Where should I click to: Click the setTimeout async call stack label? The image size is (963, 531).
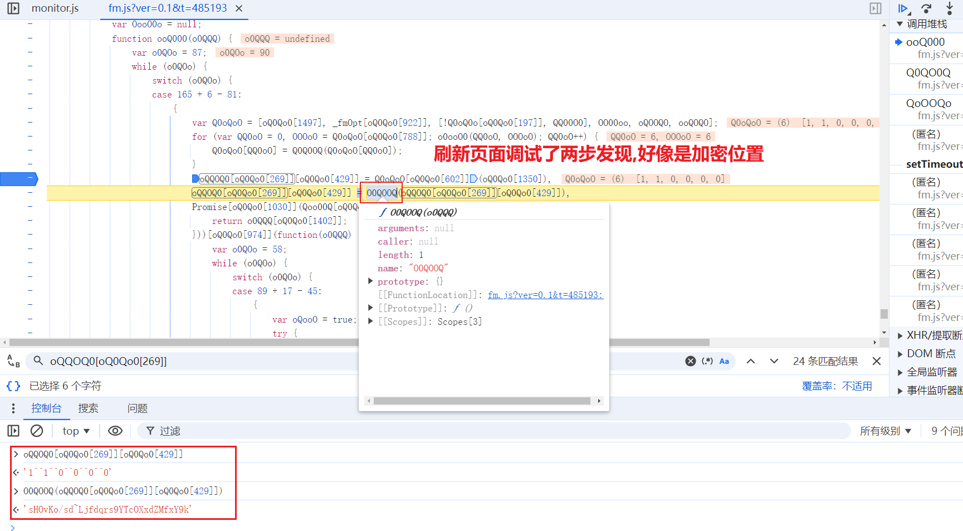[934, 164]
